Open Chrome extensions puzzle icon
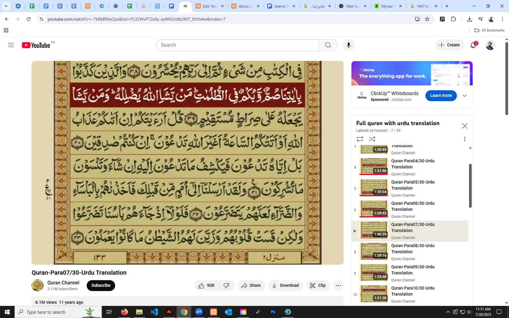 [453, 19]
